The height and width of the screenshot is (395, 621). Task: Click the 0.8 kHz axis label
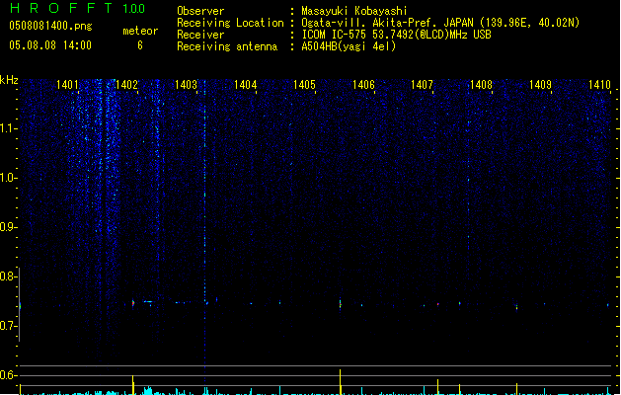[8, 276]
